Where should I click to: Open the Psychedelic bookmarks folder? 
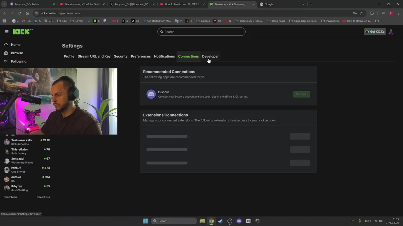click(330, 21)
